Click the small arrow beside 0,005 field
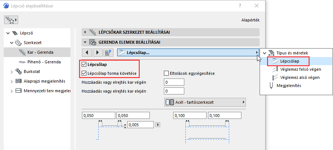333x150 pixels. 158,125
